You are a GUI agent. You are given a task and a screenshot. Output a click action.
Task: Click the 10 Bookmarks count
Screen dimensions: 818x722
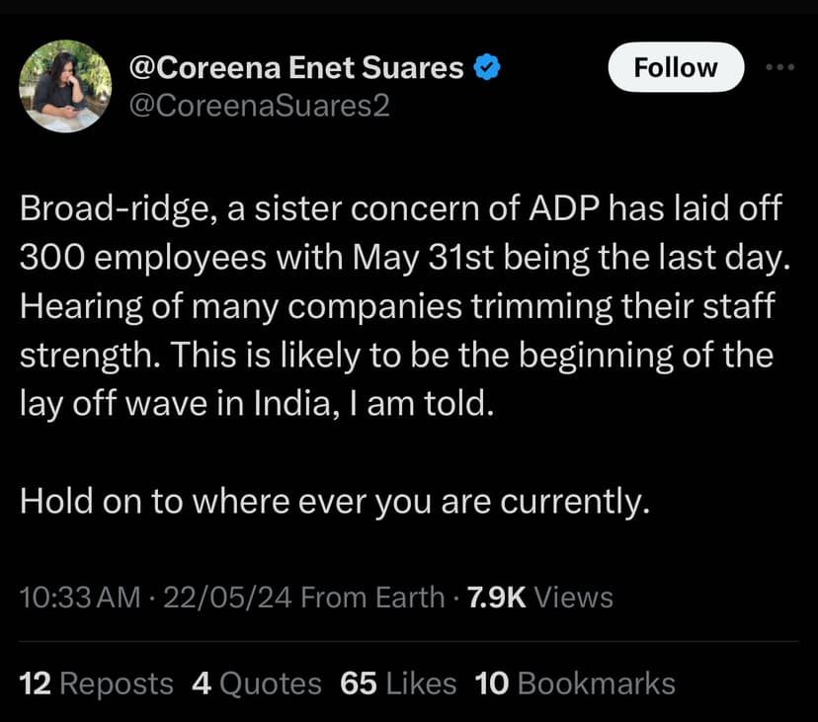(x=575, y=683)
